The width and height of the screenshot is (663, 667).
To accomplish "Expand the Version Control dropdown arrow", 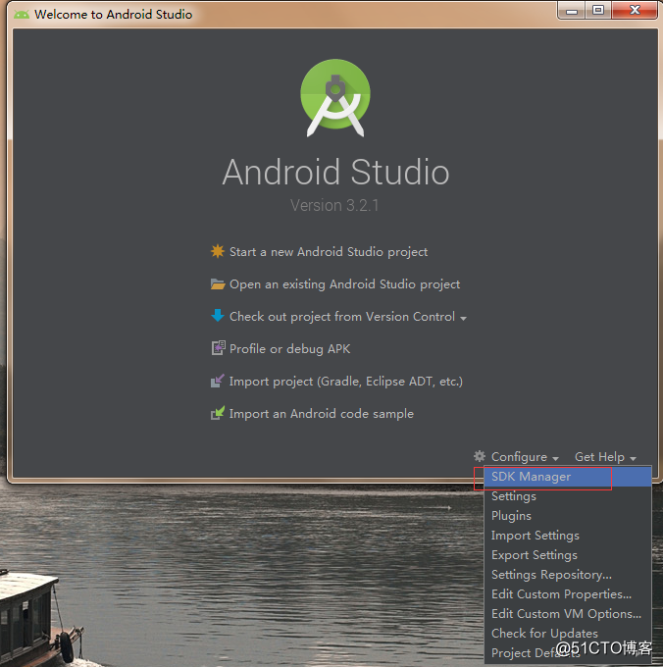I will point(463,318).
